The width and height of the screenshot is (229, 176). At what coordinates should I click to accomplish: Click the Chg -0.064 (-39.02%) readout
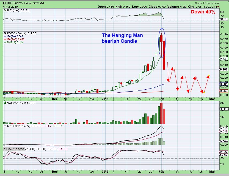pyautogui.click(x=202, y=7)
